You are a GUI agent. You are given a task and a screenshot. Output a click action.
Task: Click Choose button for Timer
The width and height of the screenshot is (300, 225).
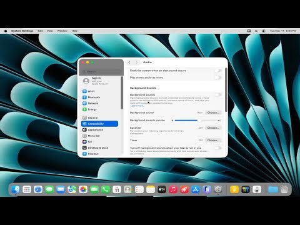213,140
